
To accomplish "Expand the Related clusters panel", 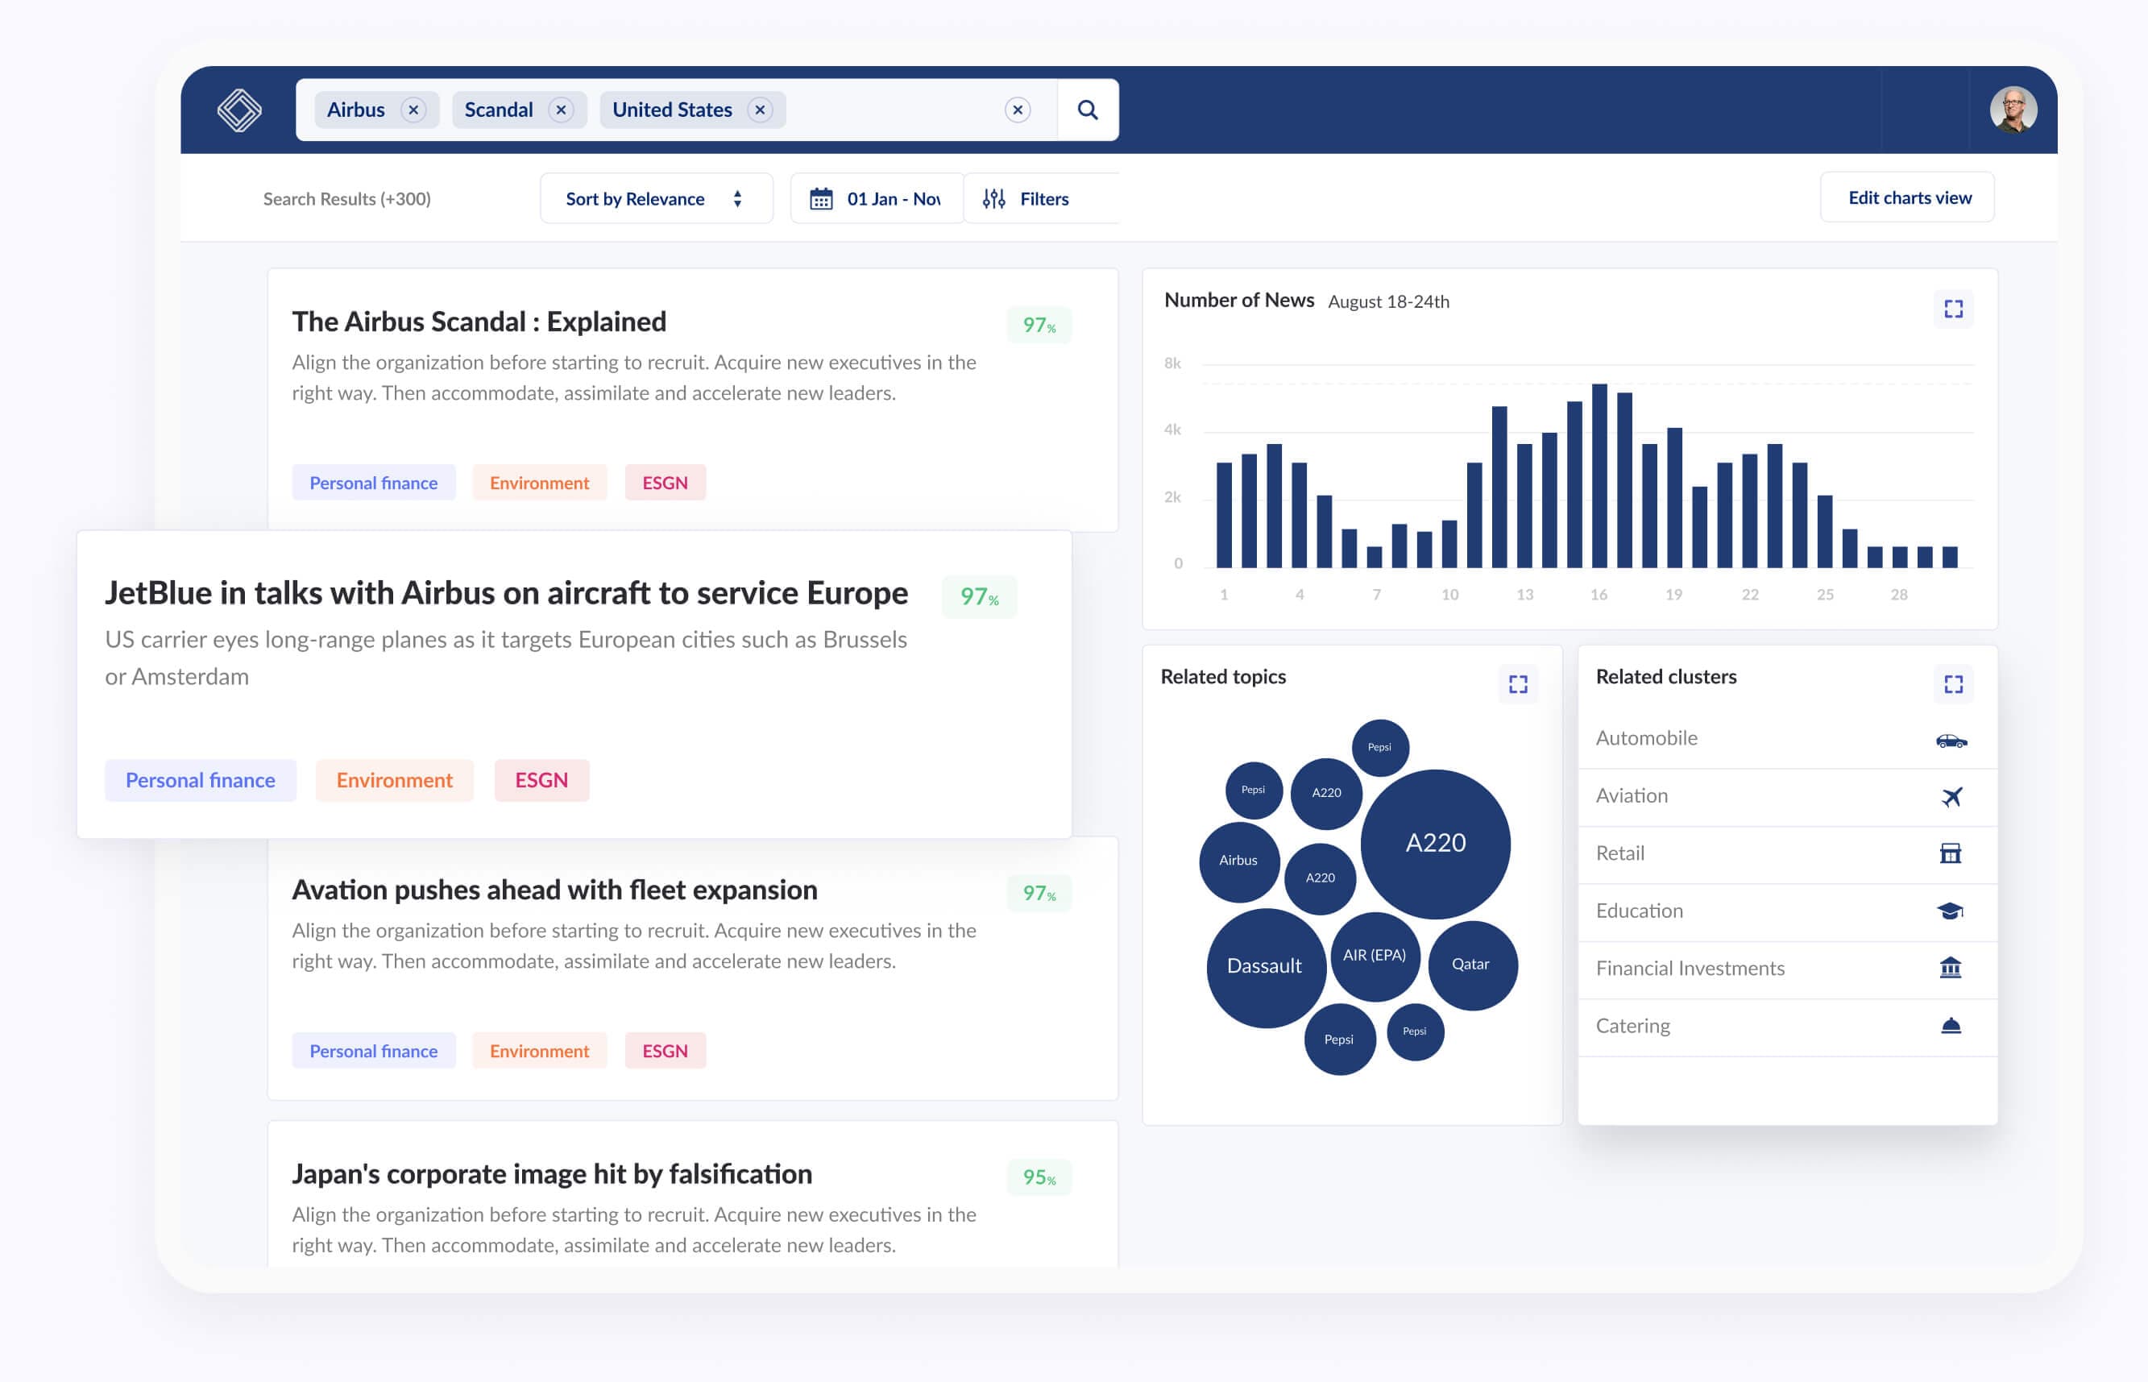I will (1952, 685).
